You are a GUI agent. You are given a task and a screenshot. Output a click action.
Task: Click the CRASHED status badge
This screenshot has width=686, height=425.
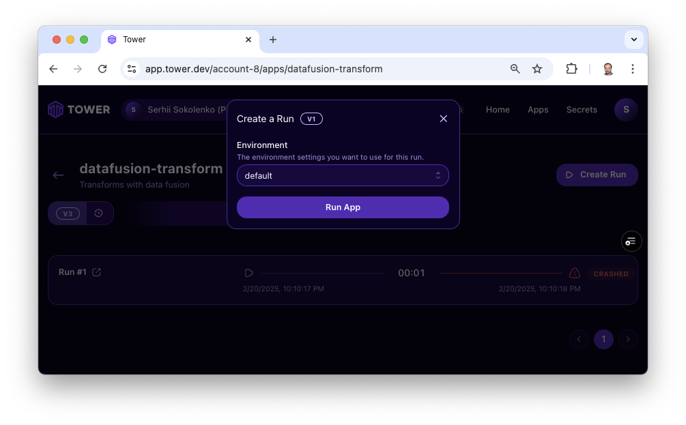pyautogui.click(x=611, y=274)
